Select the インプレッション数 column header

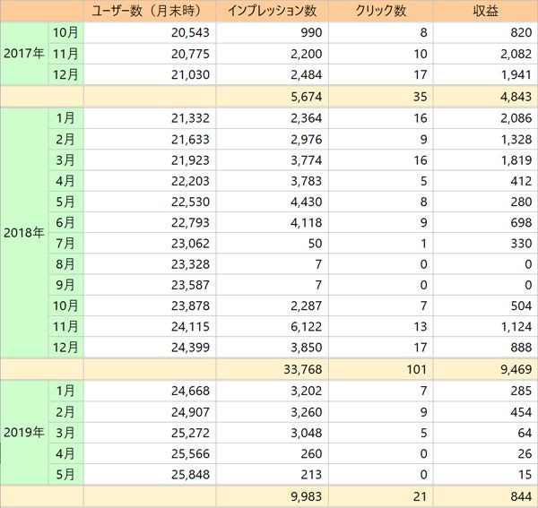click(x=272, y=11)
